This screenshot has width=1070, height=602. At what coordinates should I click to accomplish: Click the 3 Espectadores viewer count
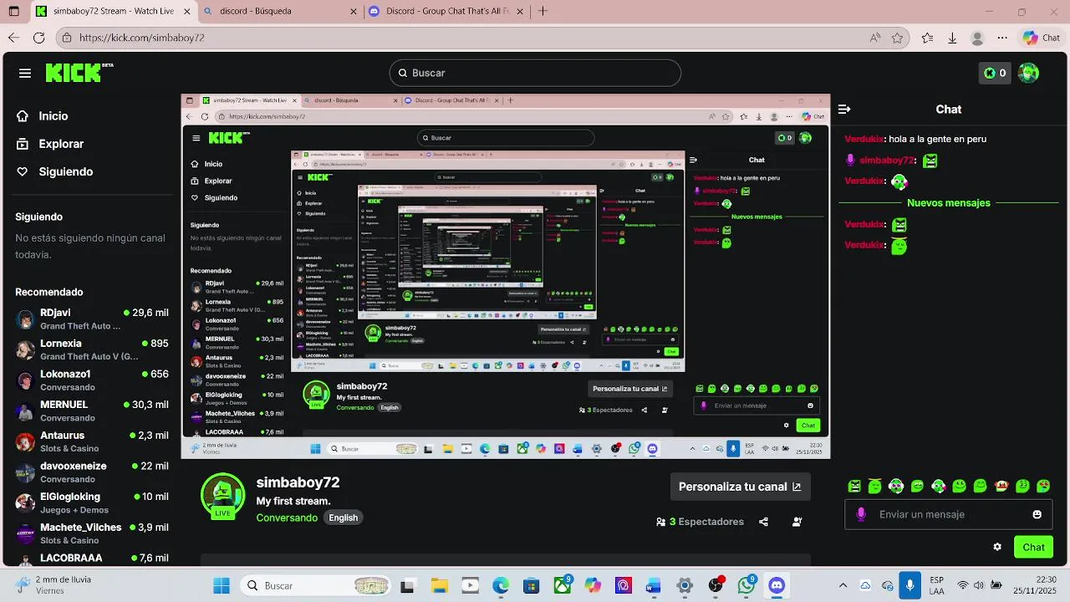pos(701,522)
